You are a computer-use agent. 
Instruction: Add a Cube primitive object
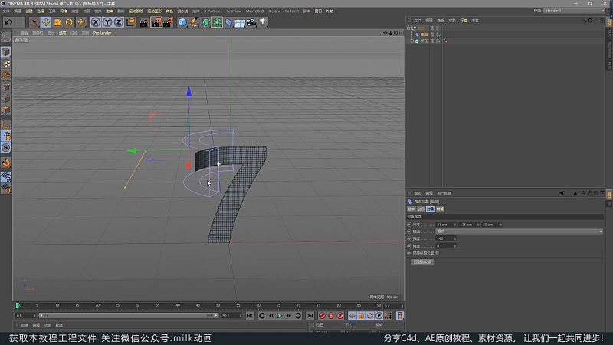pyautogui.click(x=182, y=22)
